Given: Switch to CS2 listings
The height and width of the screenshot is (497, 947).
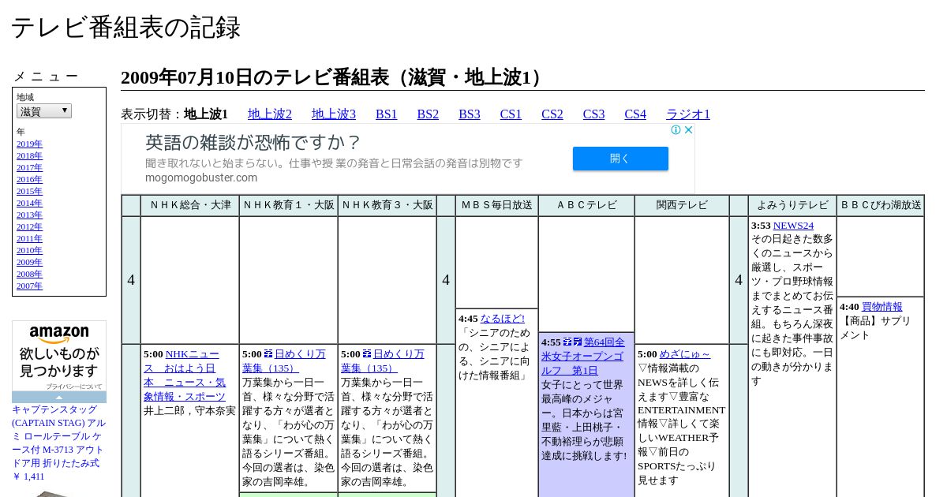Looking at the screenshot, I should pos(552,114).
